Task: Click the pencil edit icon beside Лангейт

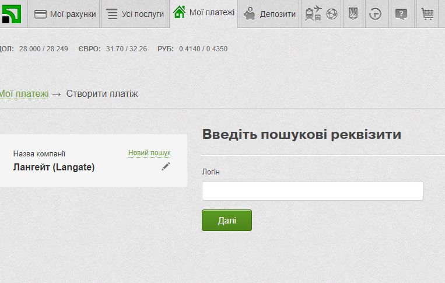Action: [x=166, y=166]
